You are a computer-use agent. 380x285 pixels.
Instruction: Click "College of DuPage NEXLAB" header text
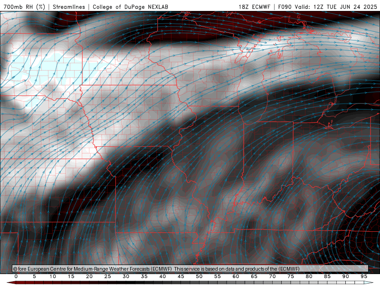click(x=130, y=7)
